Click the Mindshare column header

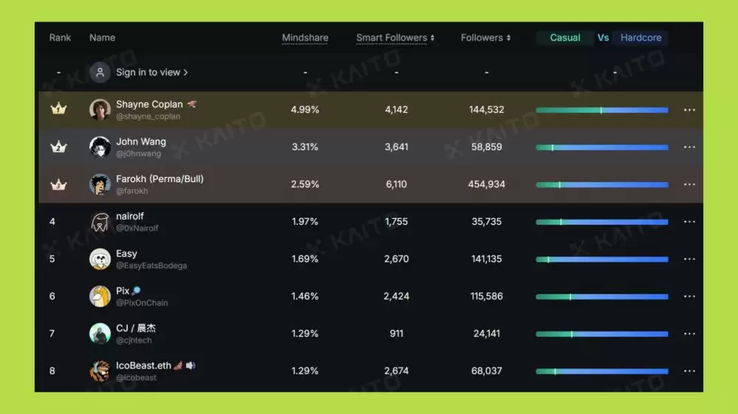pyautogui.click(x=305, y=38)
